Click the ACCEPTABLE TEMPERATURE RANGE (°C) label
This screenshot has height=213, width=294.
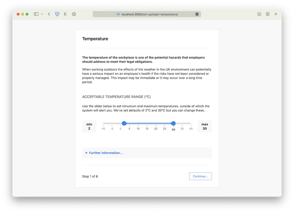coord(117,97)
